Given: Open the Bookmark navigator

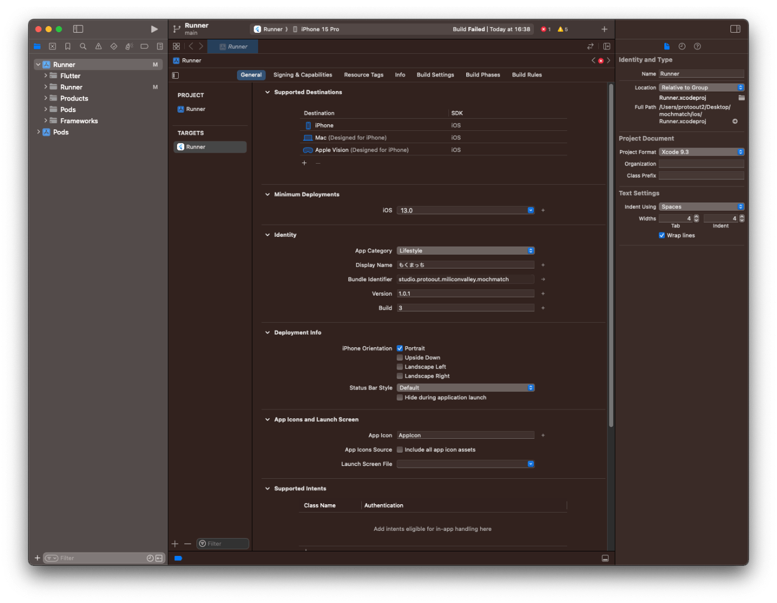Looking at the screenshot, I should tap(68, 47).
